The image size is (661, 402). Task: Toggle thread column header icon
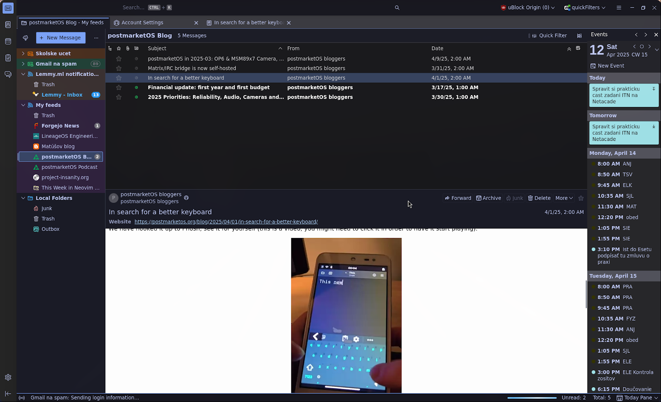(110, 48)
